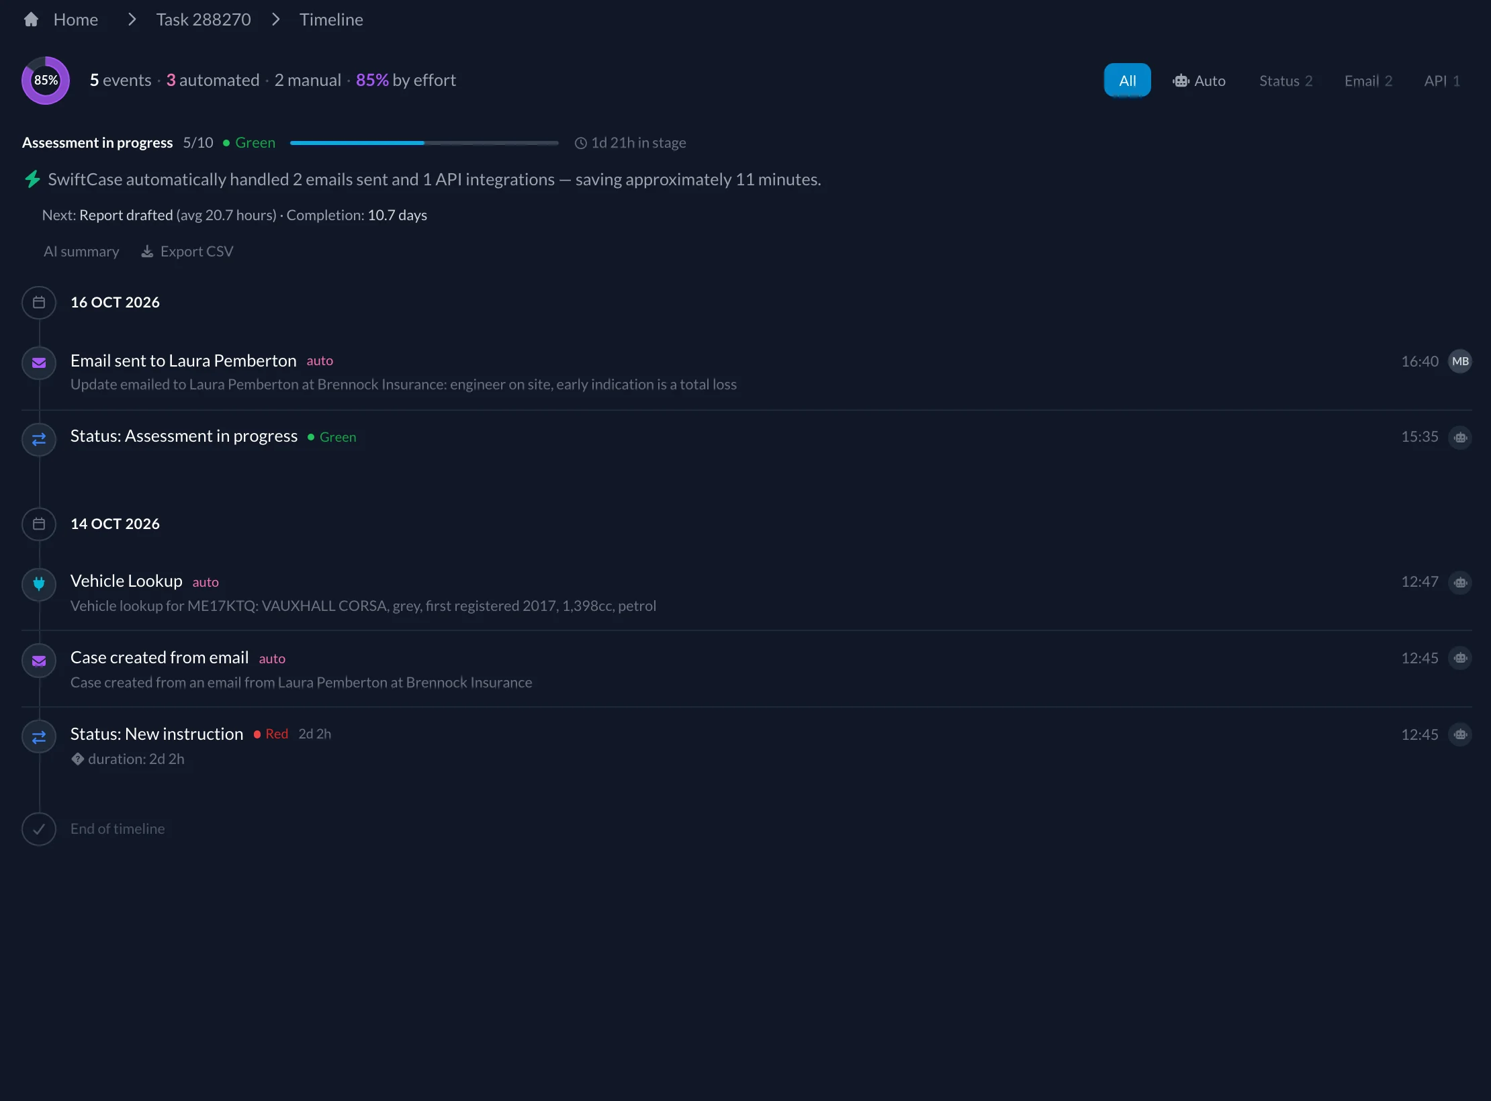
Task: Click the stage progress bar
Action: click(424, 143)
